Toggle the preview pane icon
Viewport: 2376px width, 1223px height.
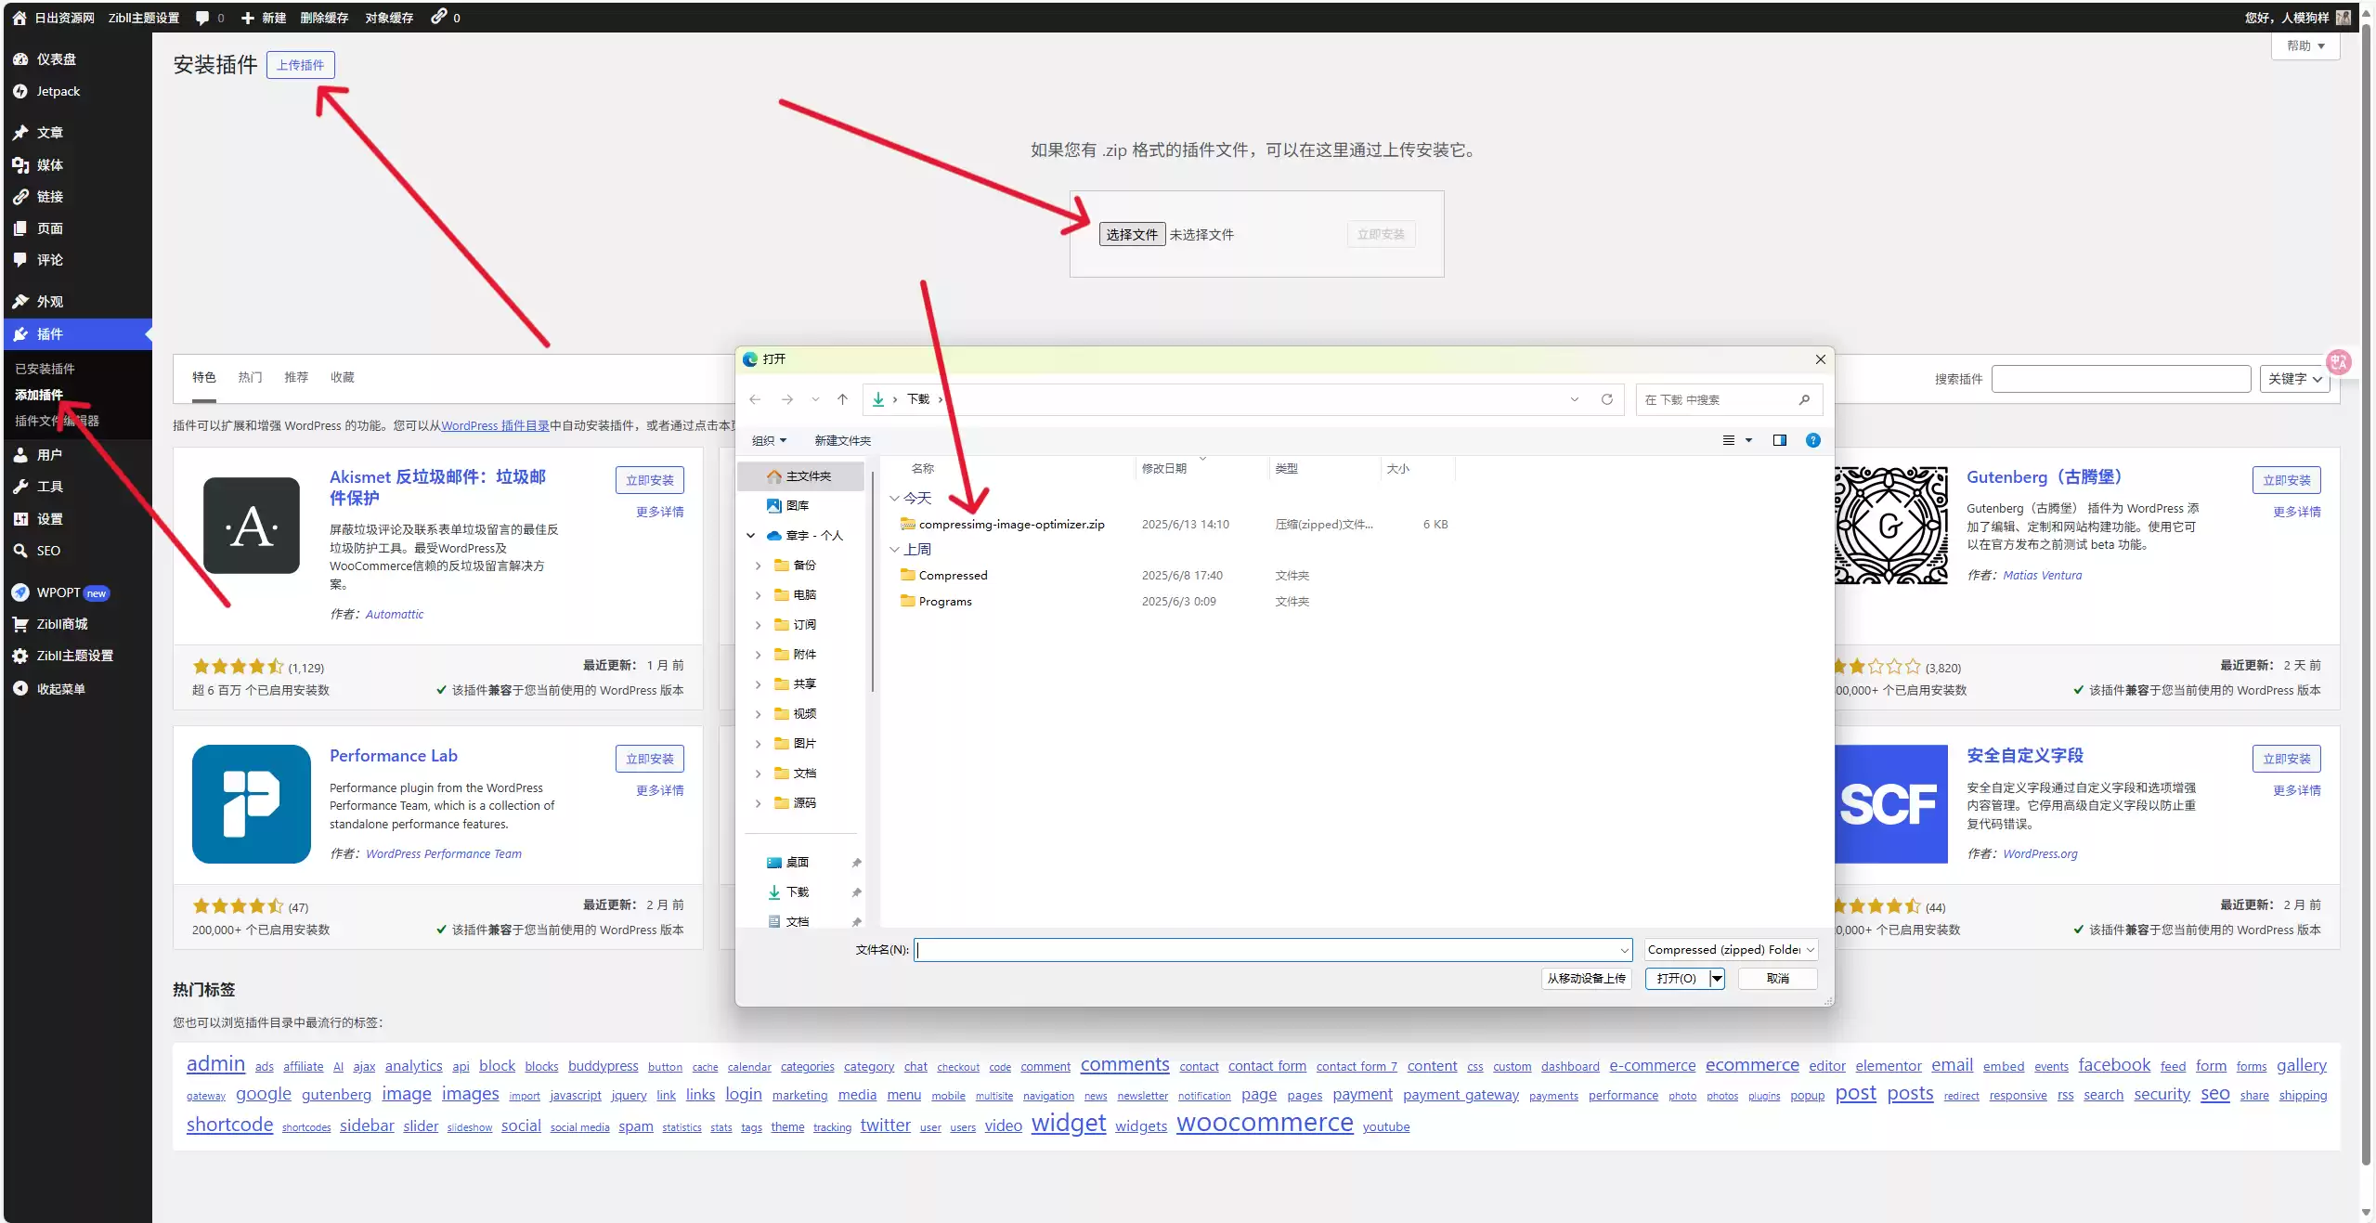(x=1779, y=440)
